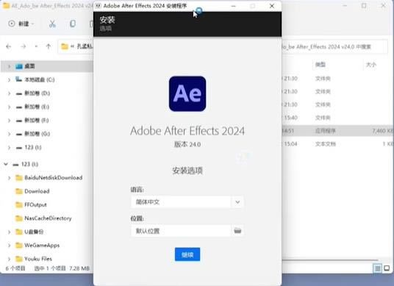Click the blue Continue button in installer
Viewport: 394px width, 286px height.
click(x=187, y=254)
